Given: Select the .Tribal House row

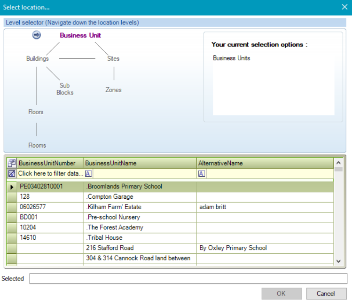Looking at the screenshot, I should point(141,238).
